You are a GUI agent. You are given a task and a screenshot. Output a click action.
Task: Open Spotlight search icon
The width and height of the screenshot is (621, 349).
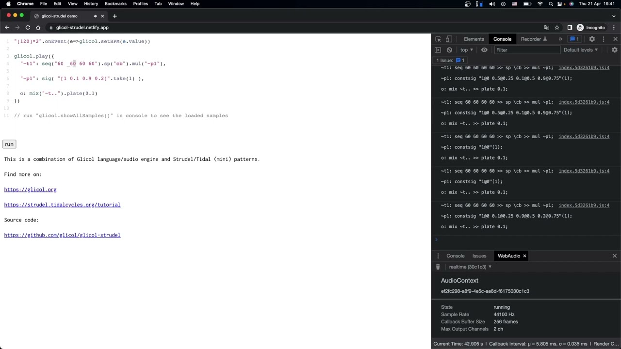551,4
